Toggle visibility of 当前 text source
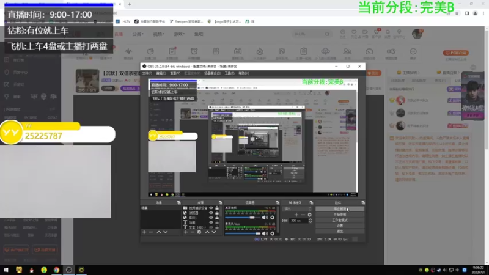489x275 pixels. tap(211, 222)
